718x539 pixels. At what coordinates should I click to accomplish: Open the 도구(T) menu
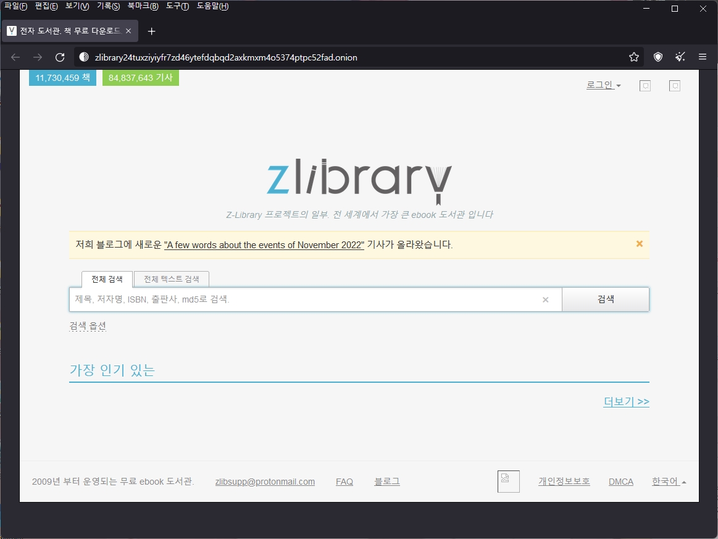pos(177,6)
